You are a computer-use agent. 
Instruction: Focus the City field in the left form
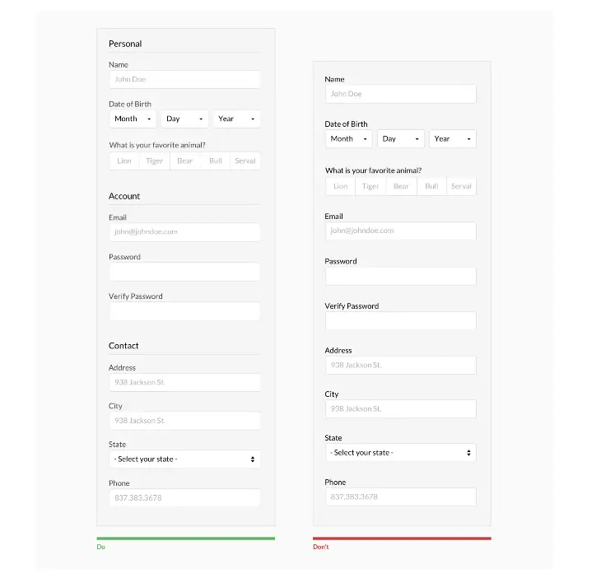(x=184, y=421)
